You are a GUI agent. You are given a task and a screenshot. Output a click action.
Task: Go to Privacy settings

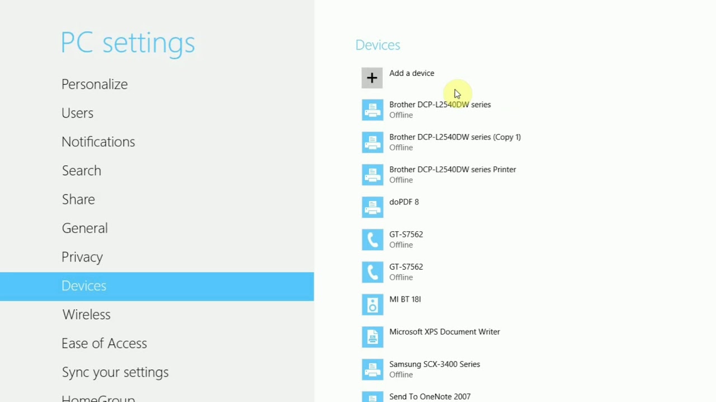[x=82, y=257]
